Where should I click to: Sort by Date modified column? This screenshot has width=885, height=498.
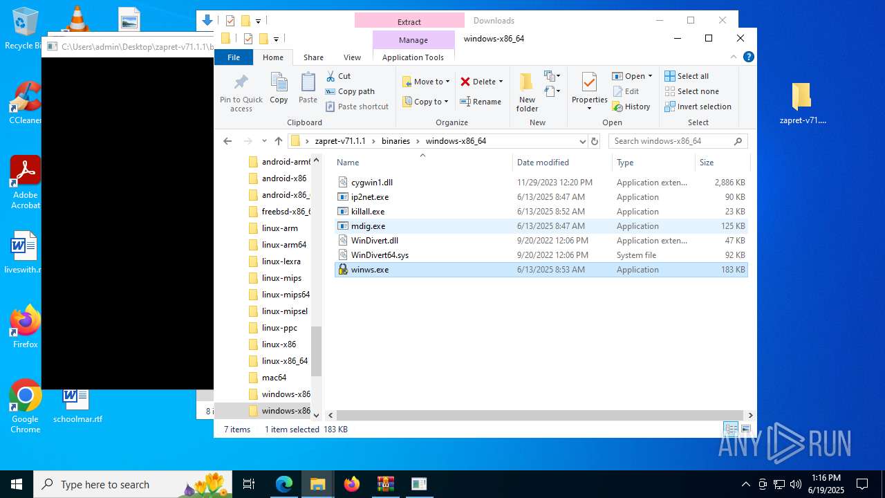(x=563, y=163)
